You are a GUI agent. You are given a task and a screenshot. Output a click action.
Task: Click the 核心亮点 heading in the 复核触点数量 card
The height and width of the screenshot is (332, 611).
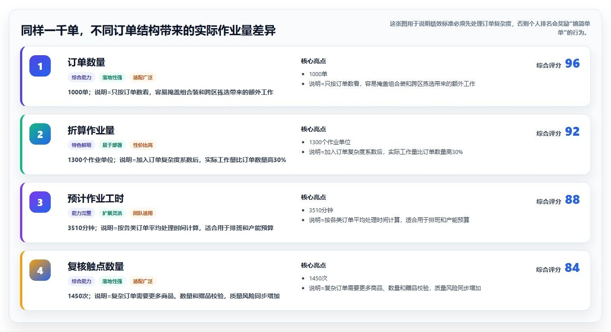[x=314, y=266]
